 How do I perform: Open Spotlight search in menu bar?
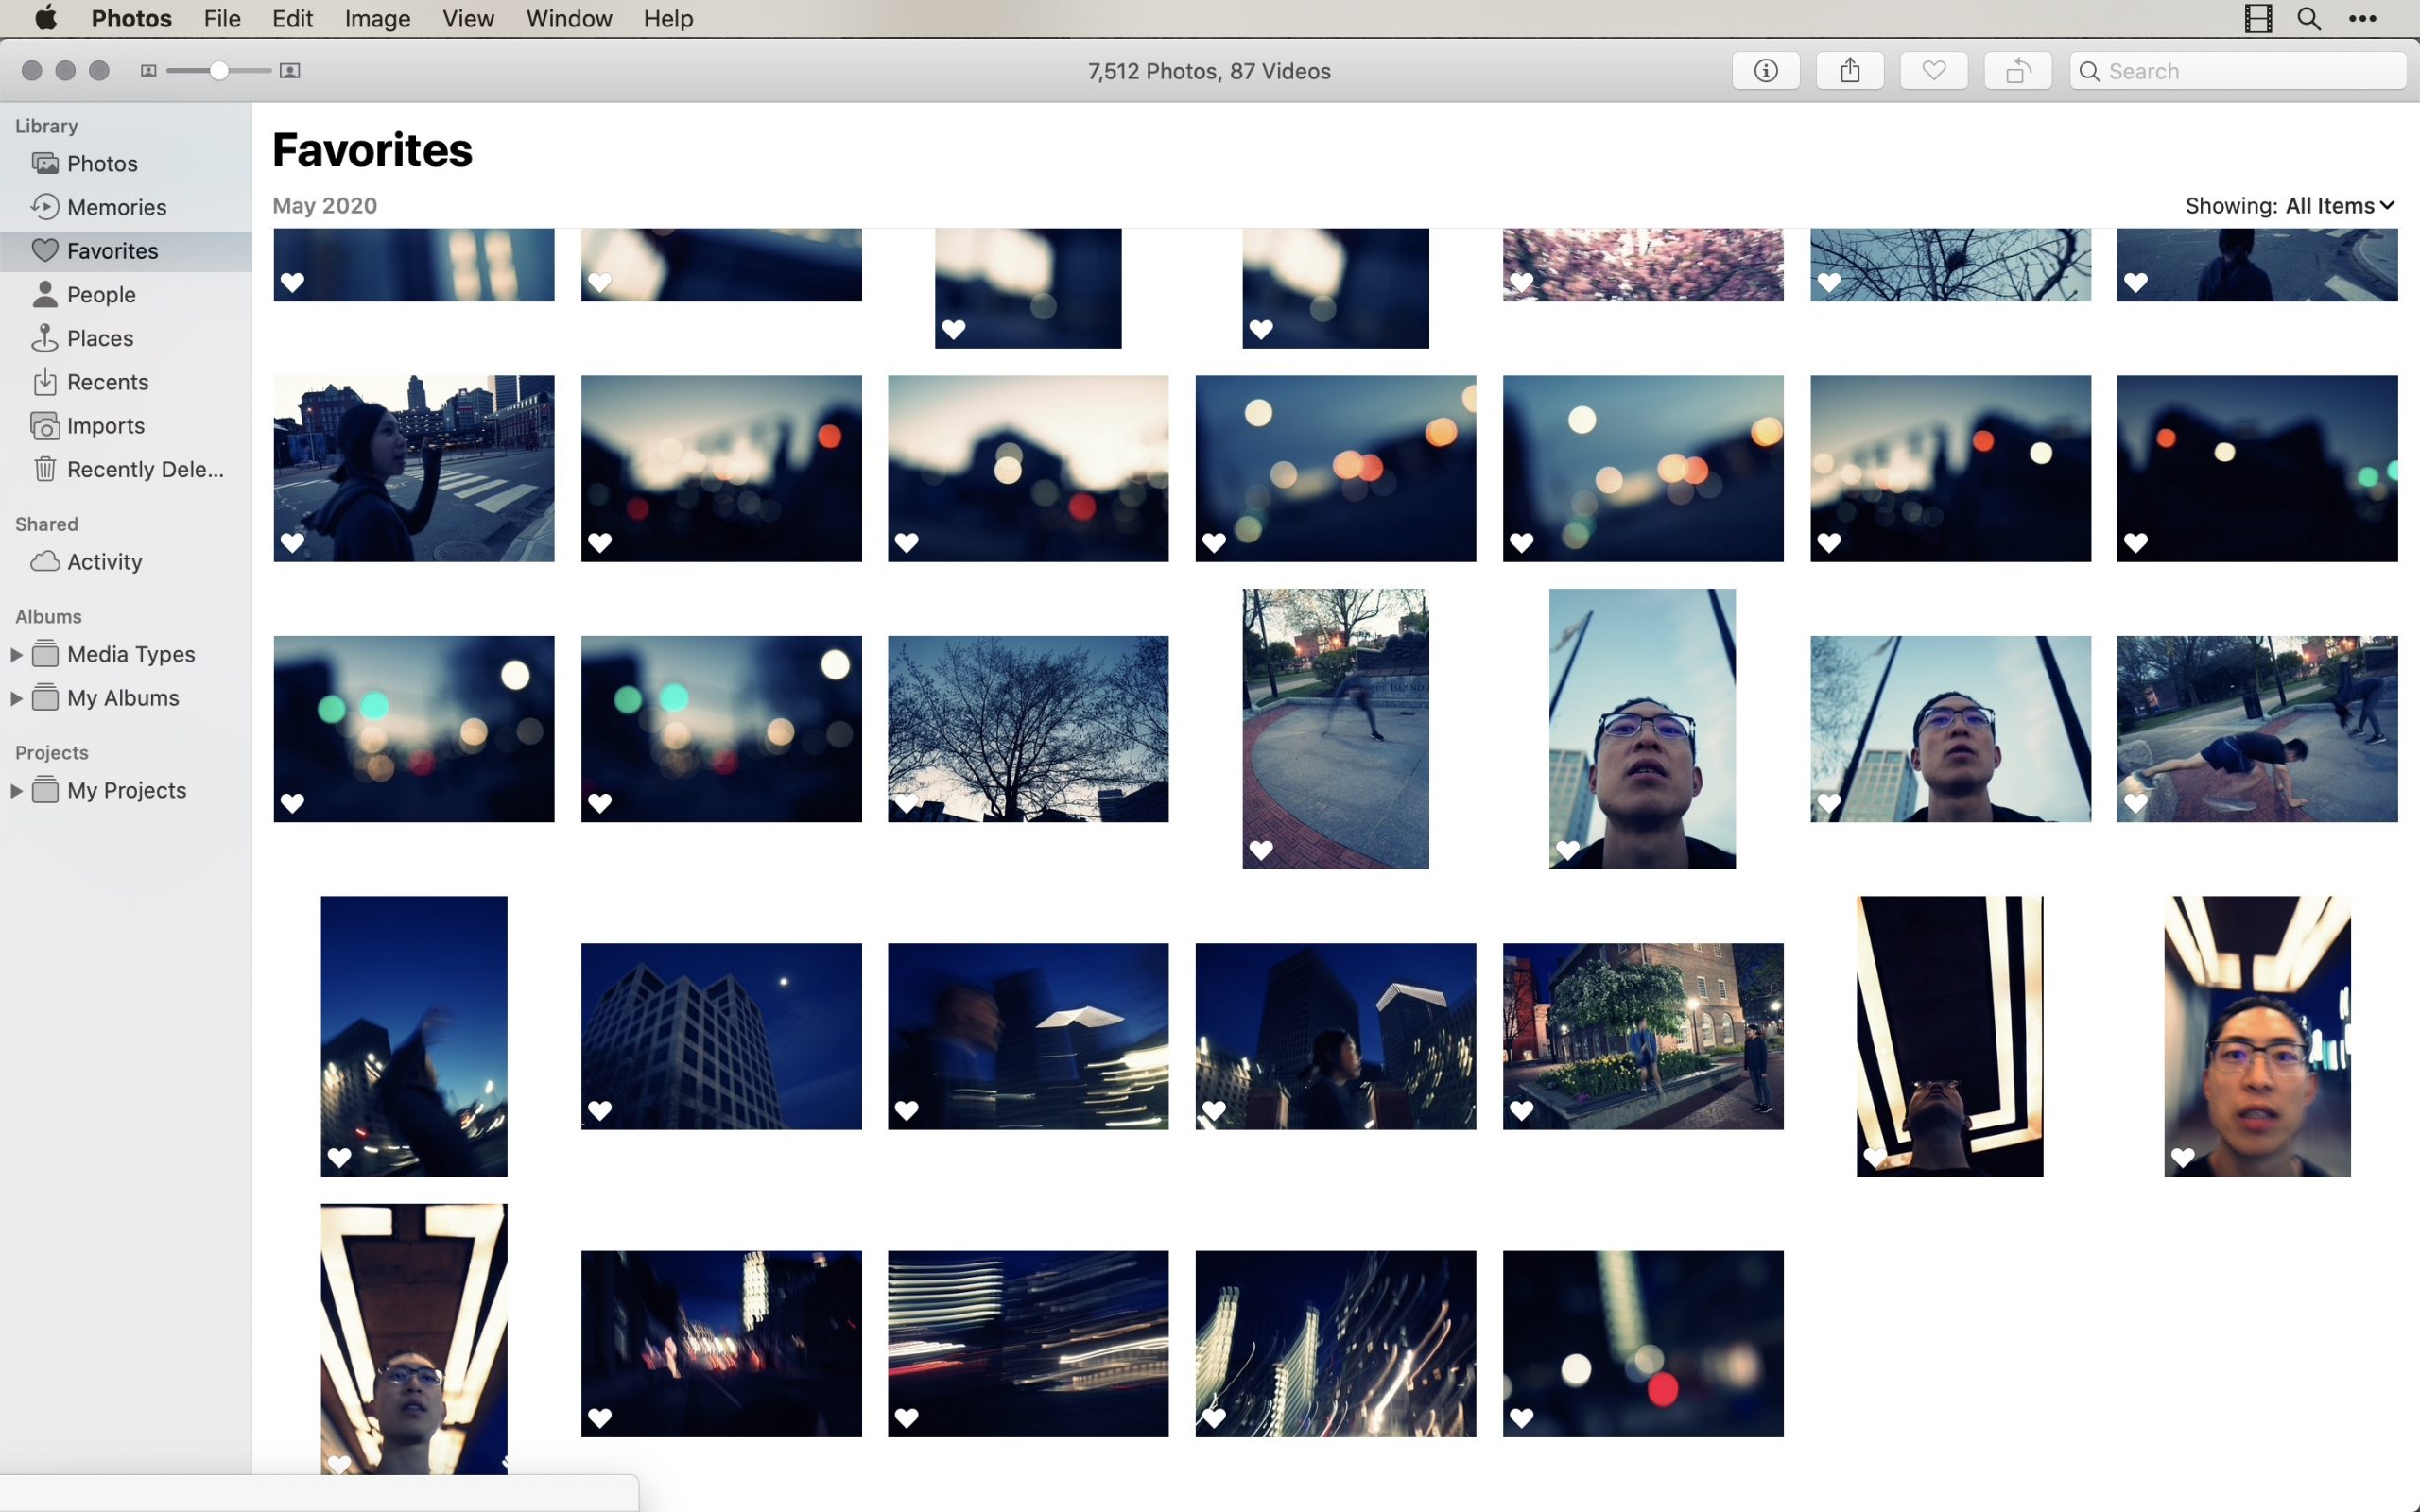pos(2308,19)
